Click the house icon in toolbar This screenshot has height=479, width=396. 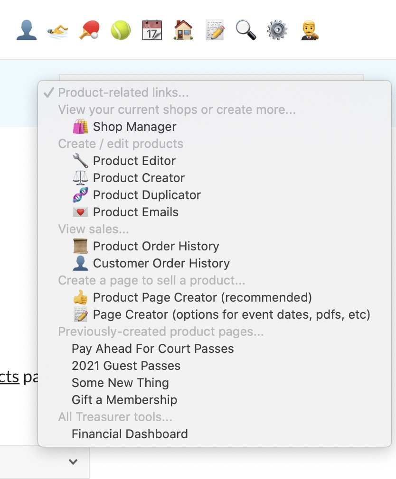[183, 31]
